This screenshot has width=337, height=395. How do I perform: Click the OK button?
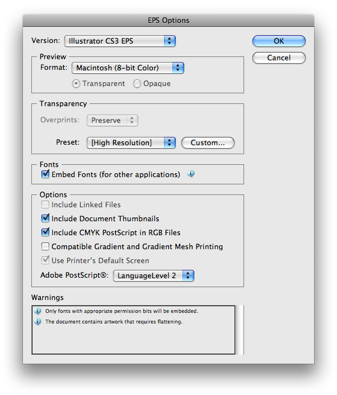click(x=279, y=41)
